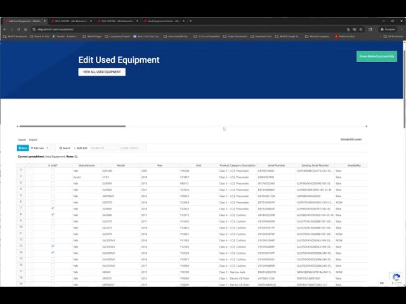
Task: Click the Unit column header
Action: pyautogui.click(x=199, y=165)
